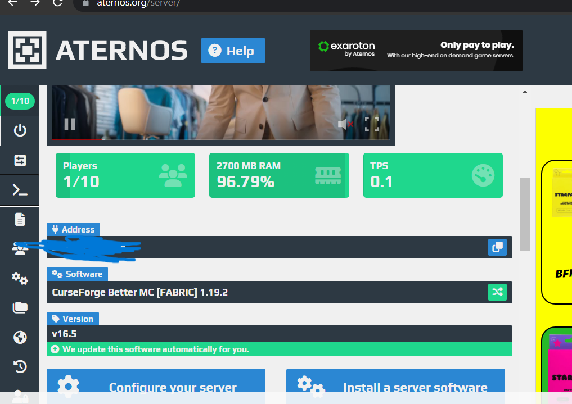Click the page scroll-up arrow
The image size is (572, 404).
[x=525, y=92]
